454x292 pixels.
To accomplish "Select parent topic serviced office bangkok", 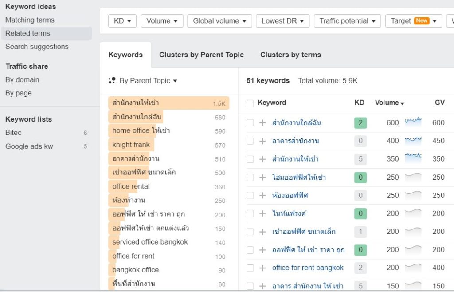I will [x=169, y=242].
